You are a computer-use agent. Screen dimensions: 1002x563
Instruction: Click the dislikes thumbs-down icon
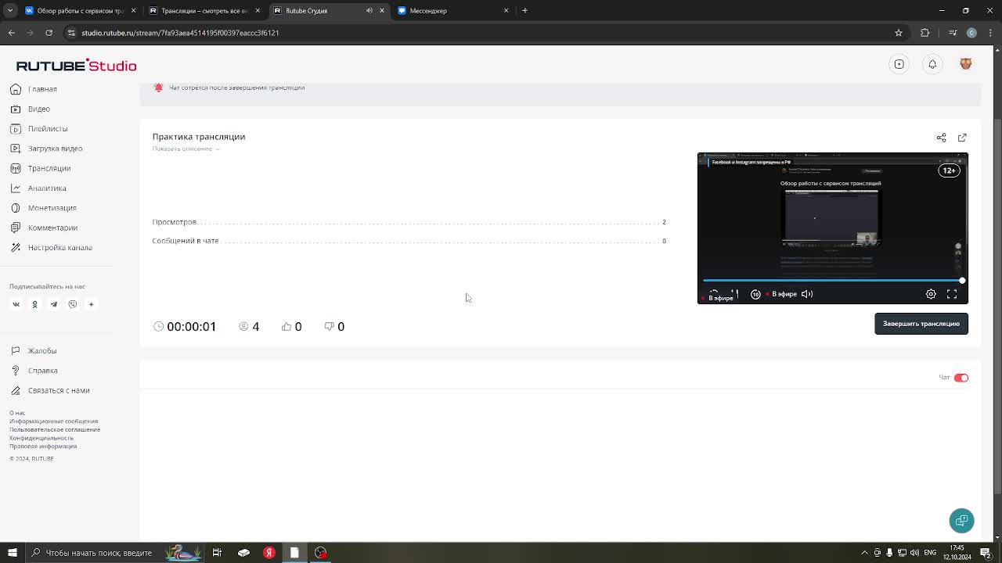pyautogui.click(x=329, y=327)
